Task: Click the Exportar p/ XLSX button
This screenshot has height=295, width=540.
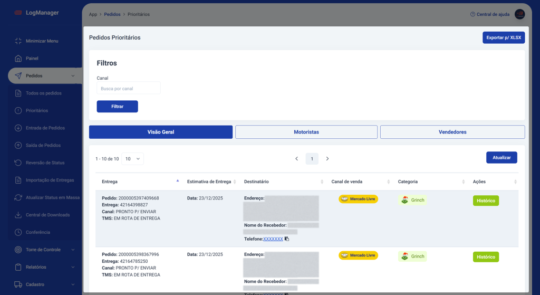Action: tap(503, 37)
